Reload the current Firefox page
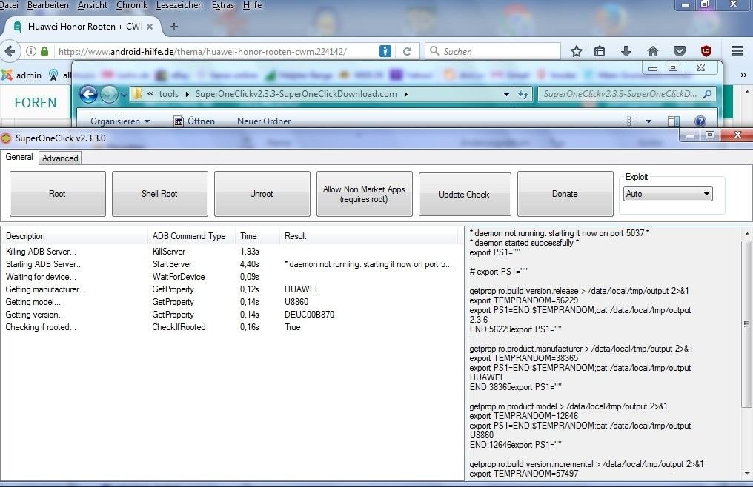 tap(407, 51)
